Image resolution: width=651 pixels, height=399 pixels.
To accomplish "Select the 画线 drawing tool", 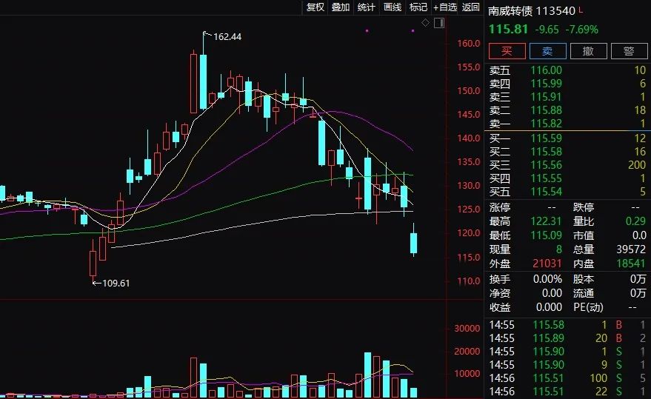I will [x=393, y=7].
